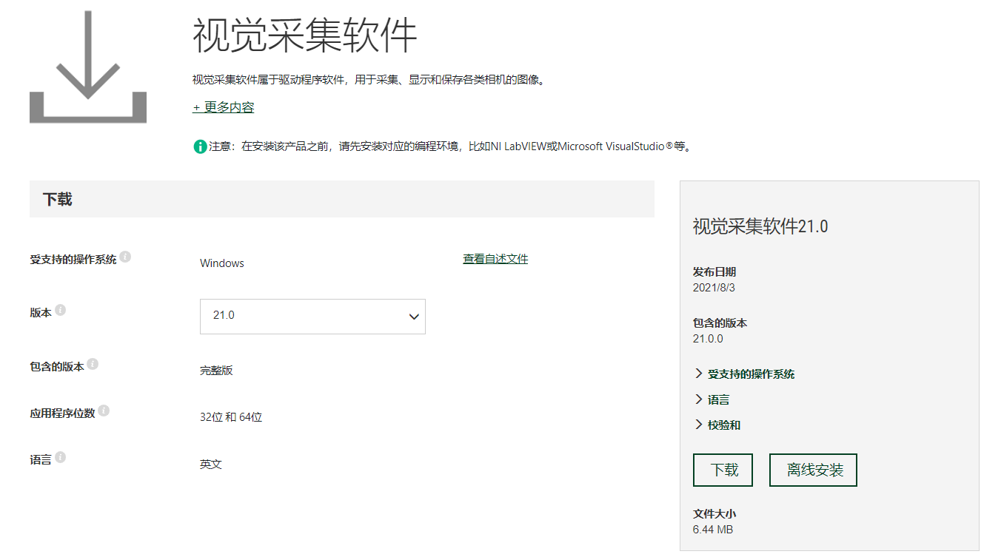Click info icon beside 版本 label
This screenshot has height=557, width=984.
pos(61,310)
